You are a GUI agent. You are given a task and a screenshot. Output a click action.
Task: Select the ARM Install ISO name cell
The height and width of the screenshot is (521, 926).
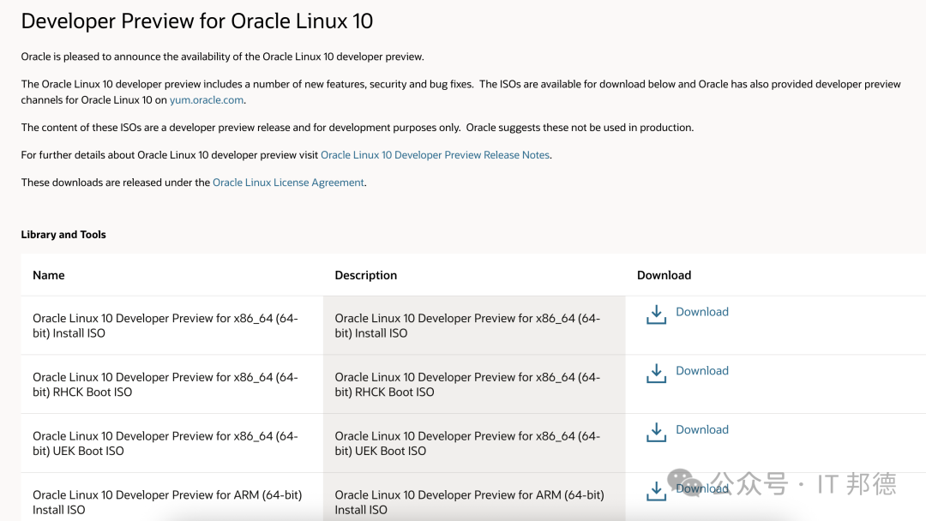171,497
